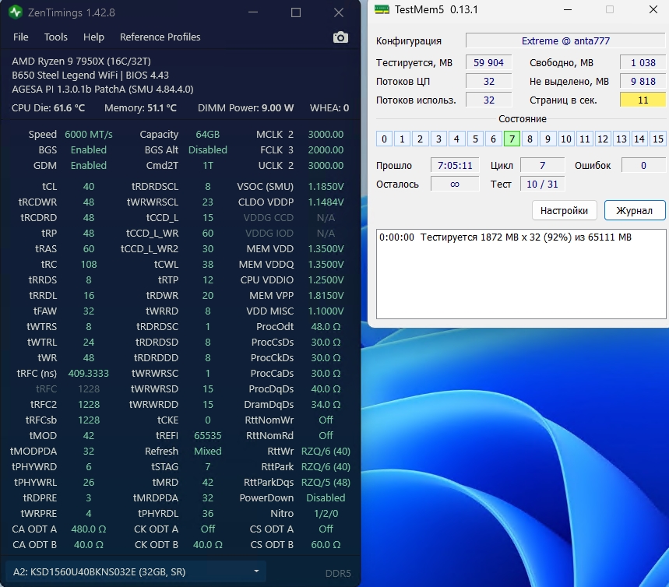Select thread state box 13
669x587 pixels.
point(621,139)
